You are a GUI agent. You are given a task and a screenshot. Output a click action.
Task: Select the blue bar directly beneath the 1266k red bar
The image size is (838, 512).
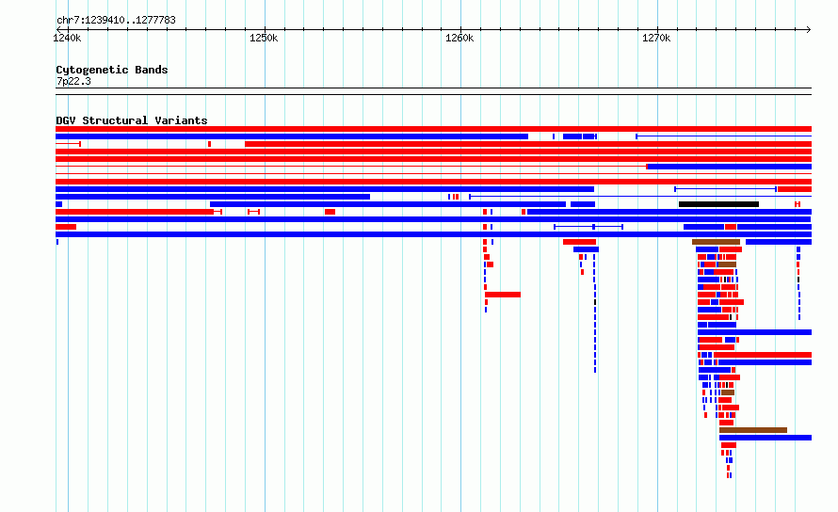[587, 249]
